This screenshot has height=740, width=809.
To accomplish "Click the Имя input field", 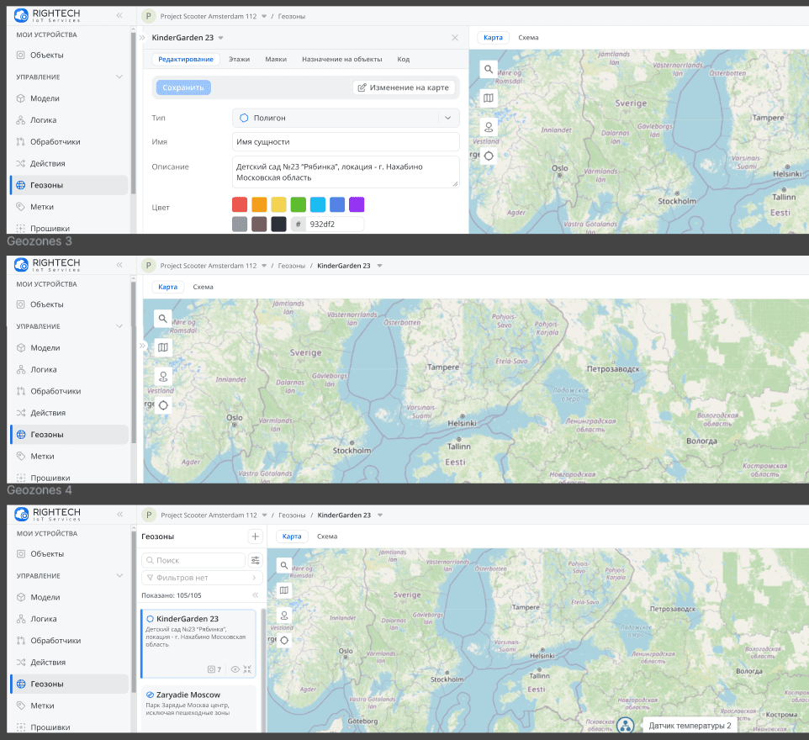I will pos(346,142).
